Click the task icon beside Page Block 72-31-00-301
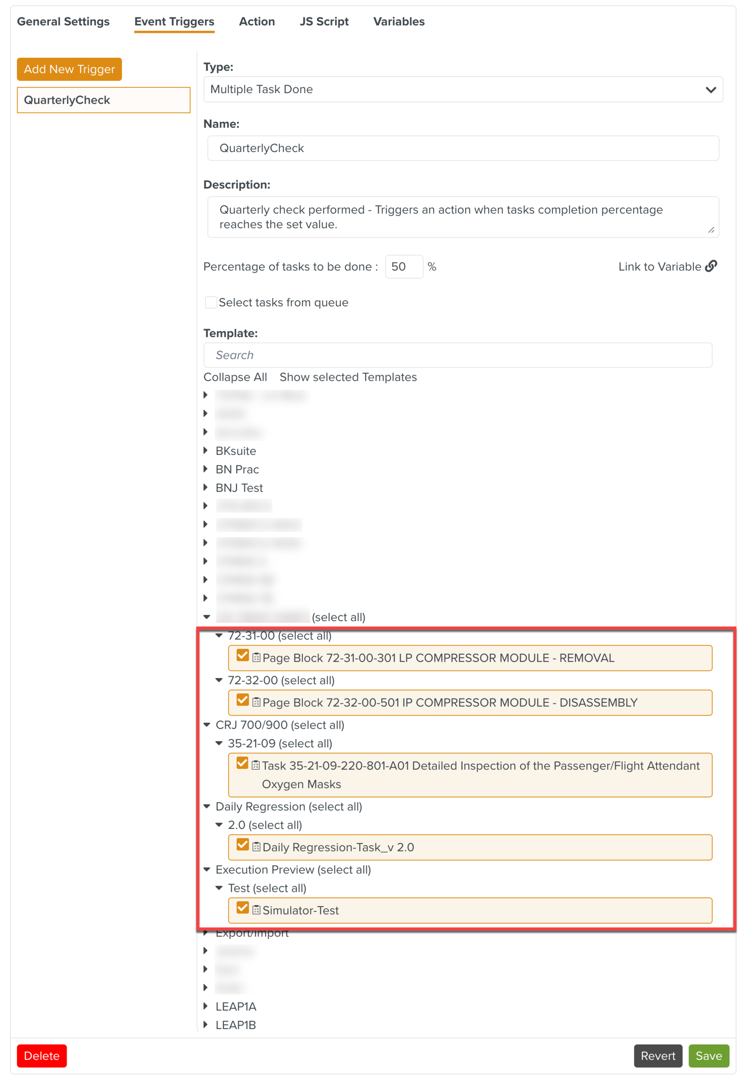The image size is (748, 1086). (256, 658)
